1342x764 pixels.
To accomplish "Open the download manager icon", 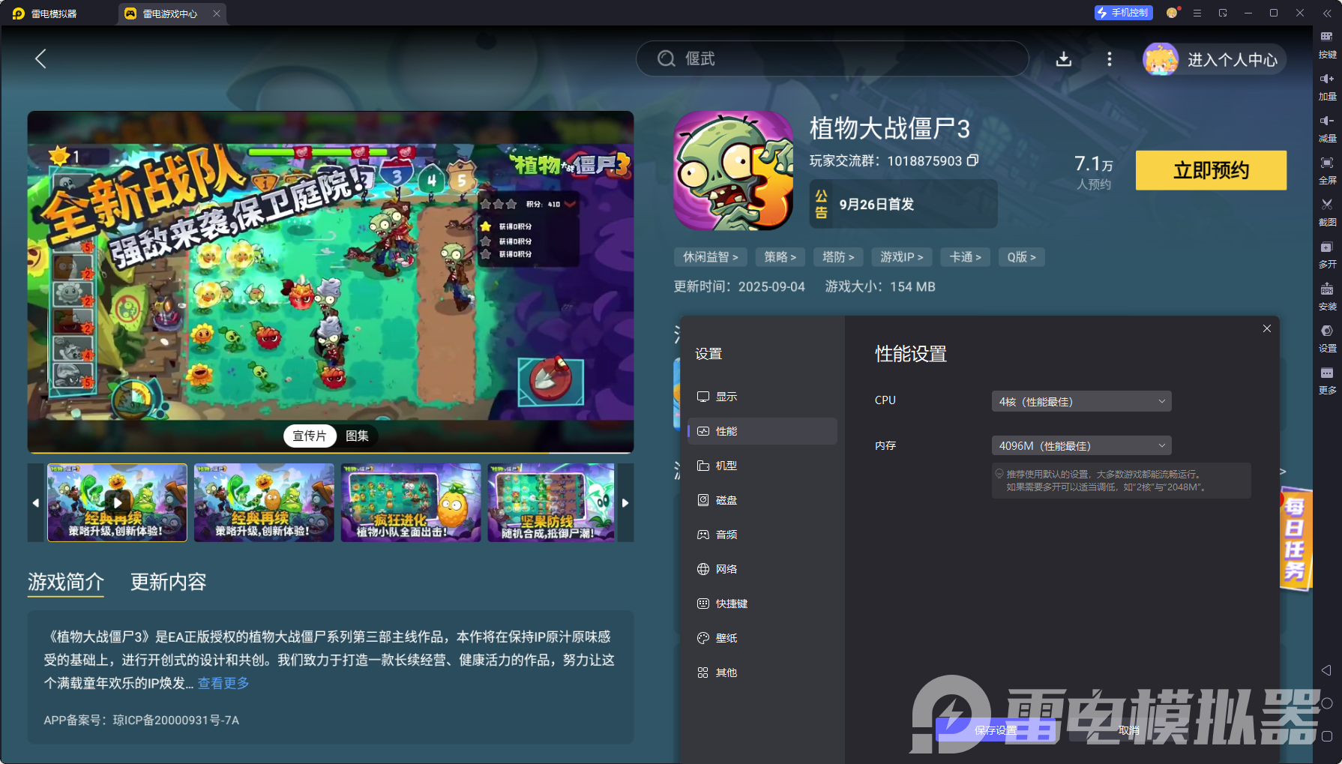I will tap(1064, 59).
